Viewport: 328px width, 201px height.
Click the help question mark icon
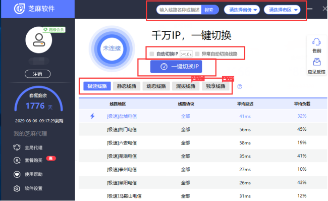[240, 86]
